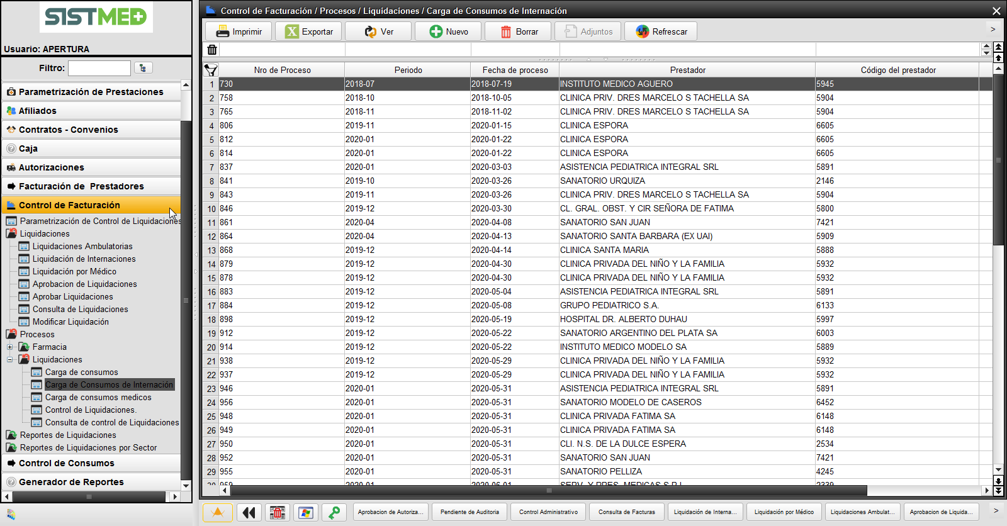Viewport: 1007px width, 526px height.
Task: Click the Nuevo button to add record
Action: point(448,31)
